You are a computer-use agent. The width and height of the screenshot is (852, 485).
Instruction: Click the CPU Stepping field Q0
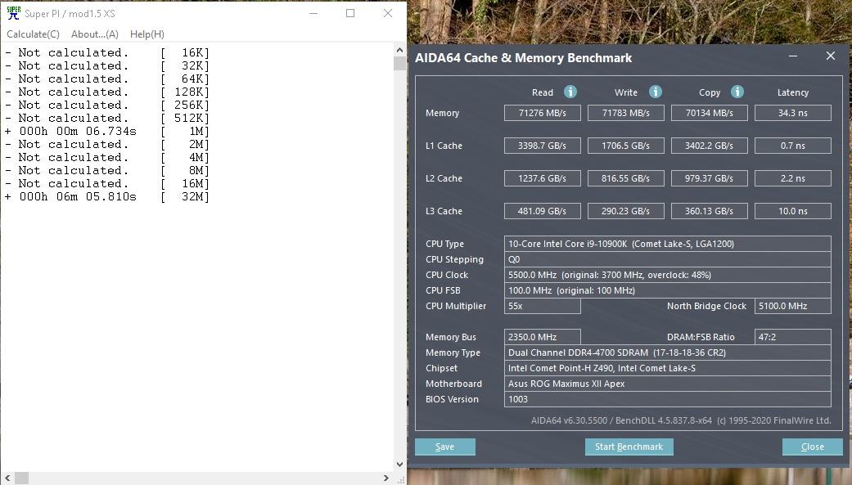click(x=667, y=259)
